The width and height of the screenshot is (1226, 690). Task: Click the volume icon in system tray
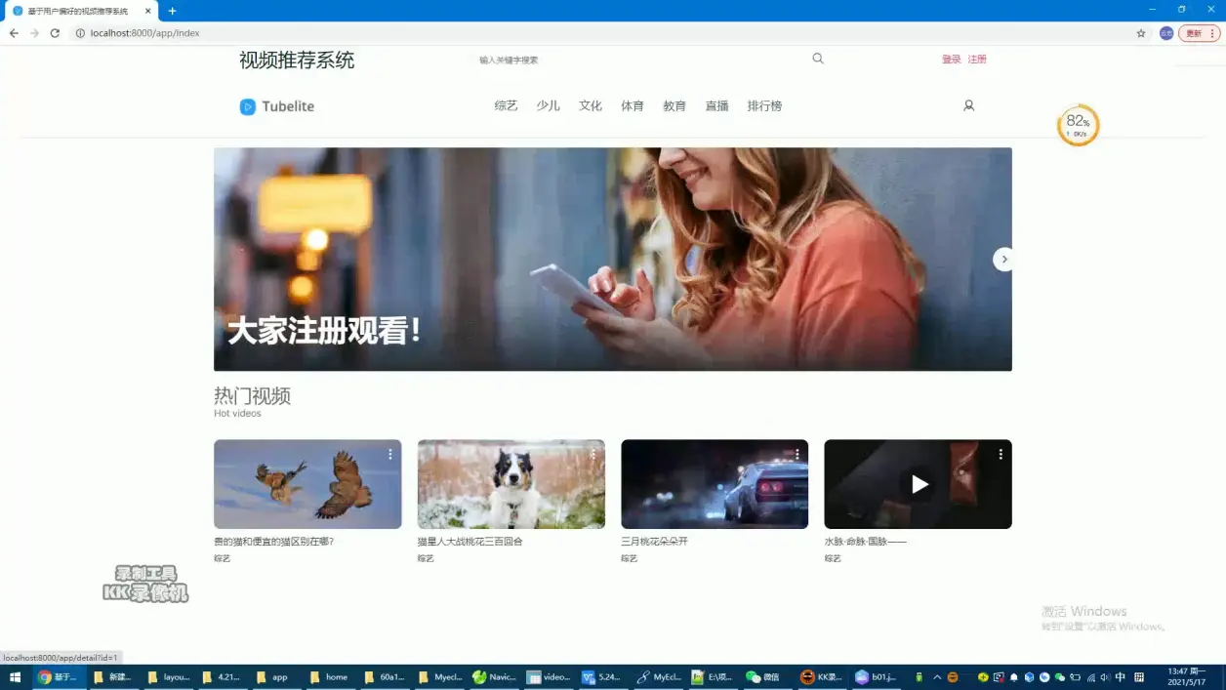[1105, 677]
